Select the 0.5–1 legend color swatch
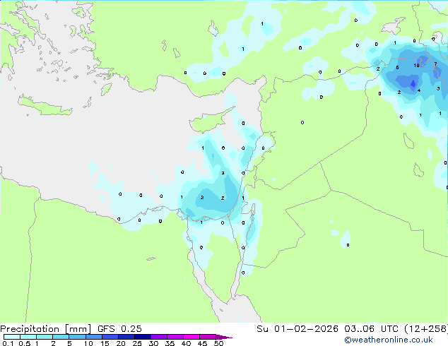This screenshot has height=346, width=448. pos(28,337)
